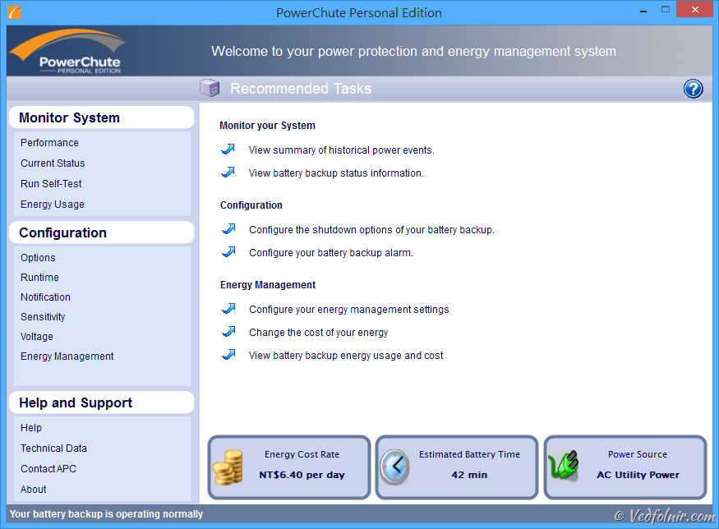This screenshot has height=529, width=719.
Task: Open Current Status page
Action: tap(53, 163)
